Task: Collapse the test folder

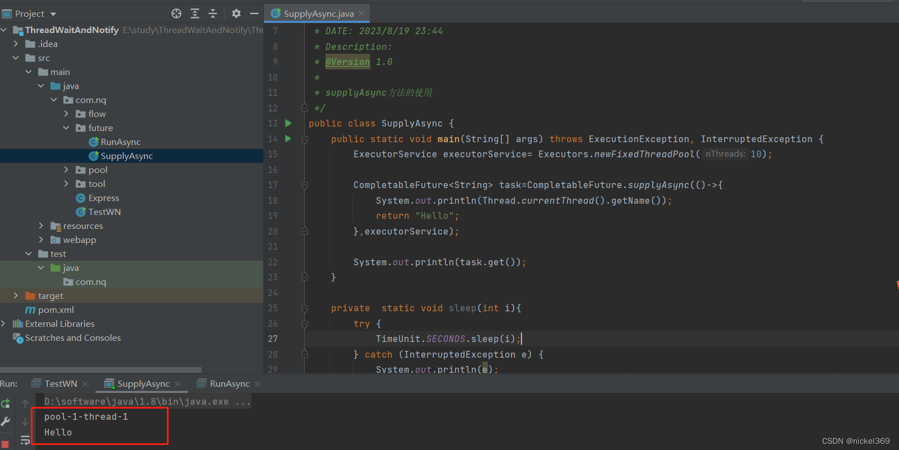Action: (29, 254)
